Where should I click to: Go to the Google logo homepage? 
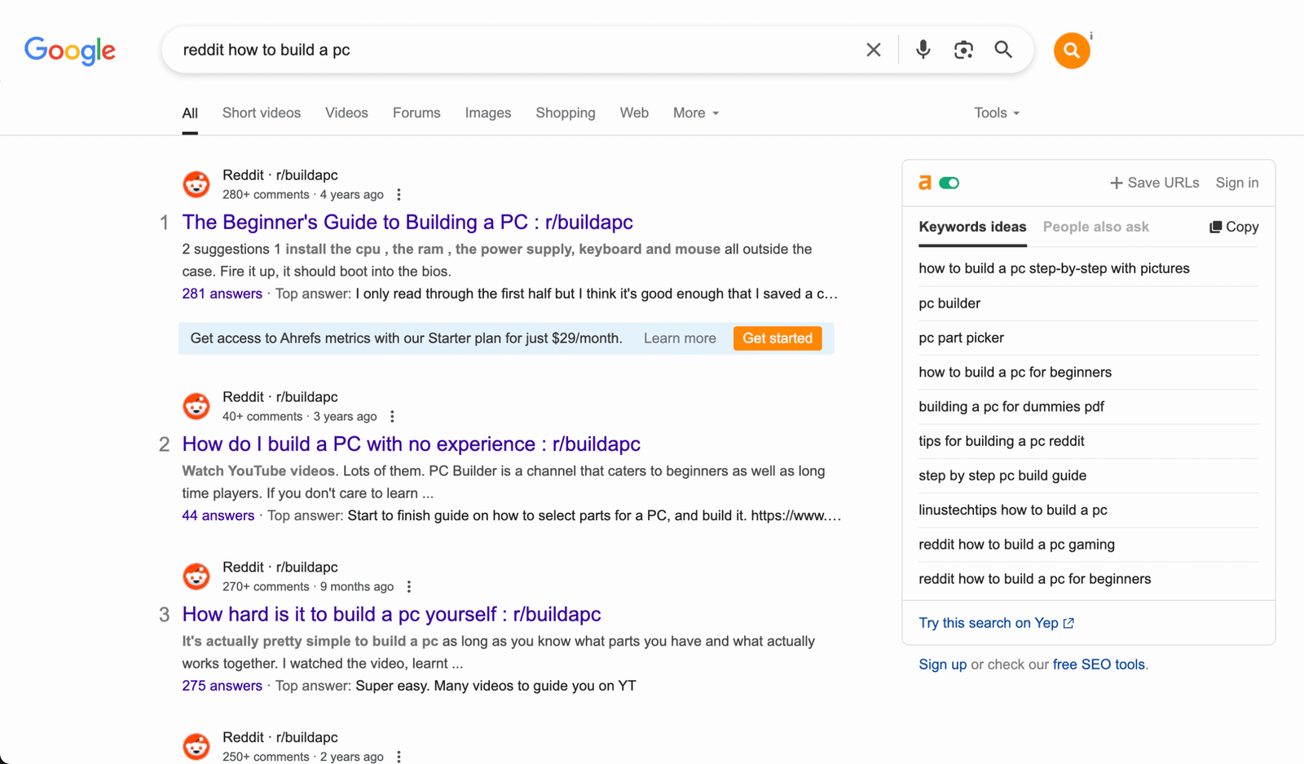(x=70, y=51)
